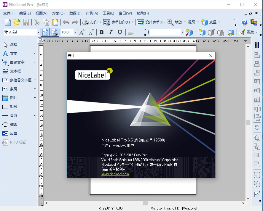The height and width of the screenshot is (211, 263).
Task: Undo last action with the left arrow icon
Action: point(66,22)
